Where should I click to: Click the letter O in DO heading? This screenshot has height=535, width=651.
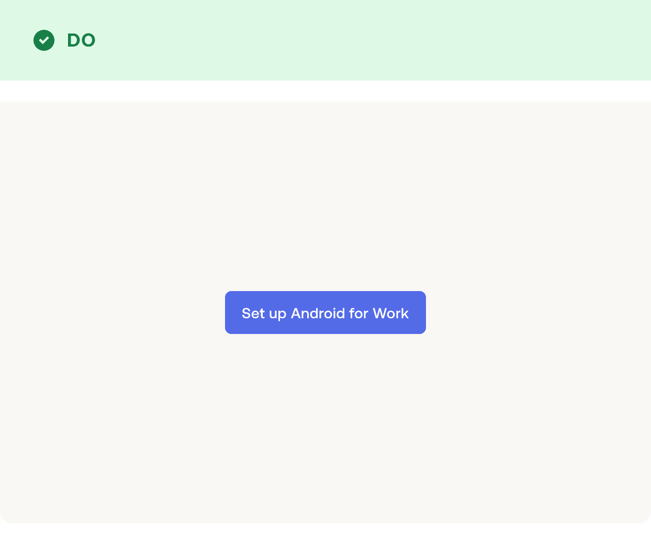pyautogui.click(x=88, y=40)
